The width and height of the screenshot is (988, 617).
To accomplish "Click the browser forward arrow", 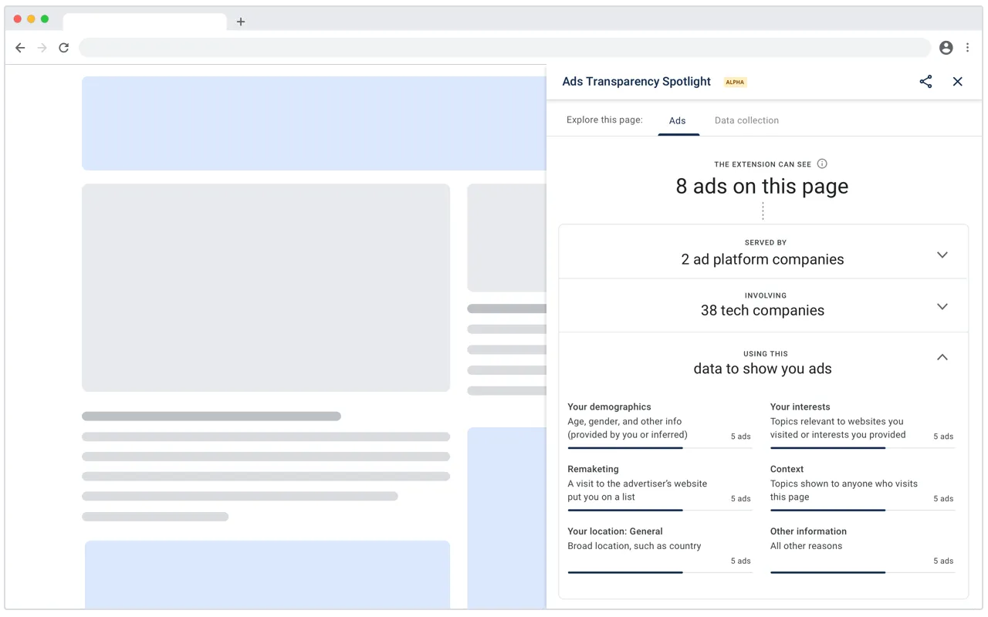I will tap(42, 47).
